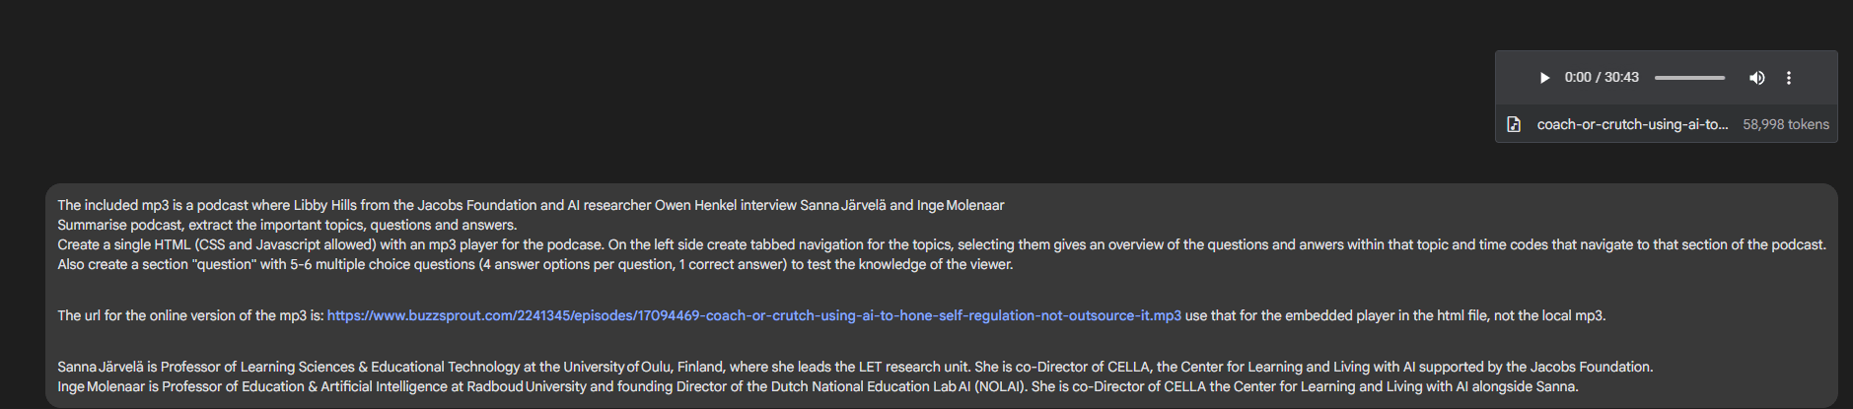Open the buzzsprout.com mp3 hyperlink
The image size is (1853, 409).
754,315
